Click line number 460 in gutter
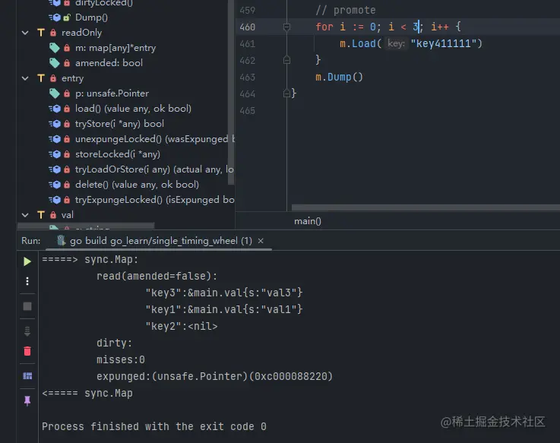This screenshot has height=443, width=560. pos(248,27)
